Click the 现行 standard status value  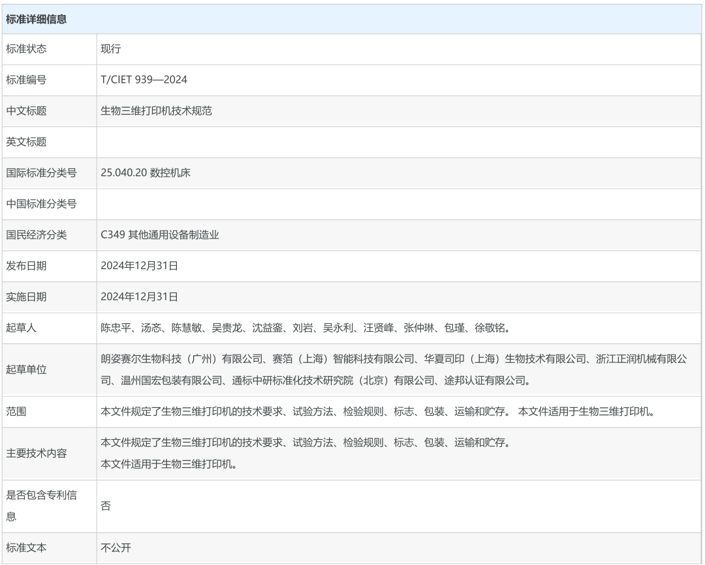(111, 49)
